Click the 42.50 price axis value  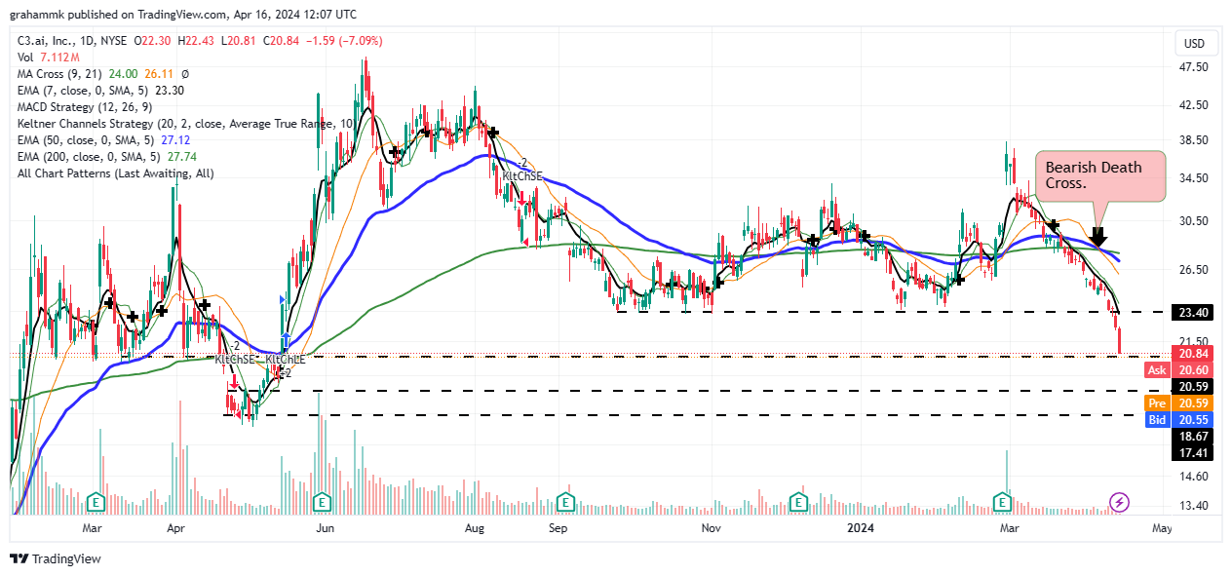point(1194,105)
